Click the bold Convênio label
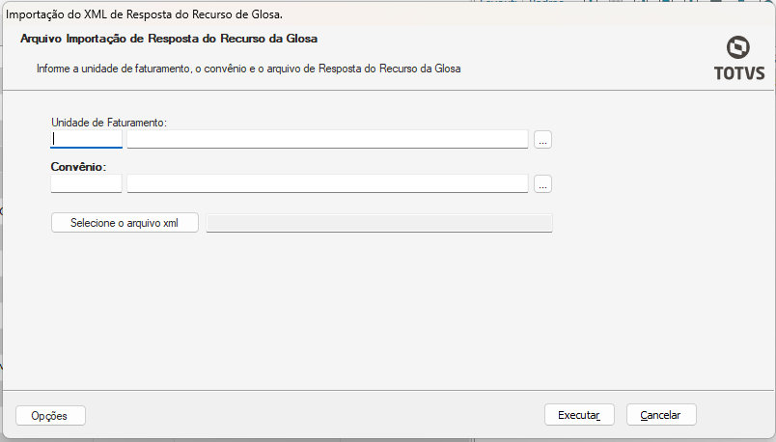 [78, 167]
